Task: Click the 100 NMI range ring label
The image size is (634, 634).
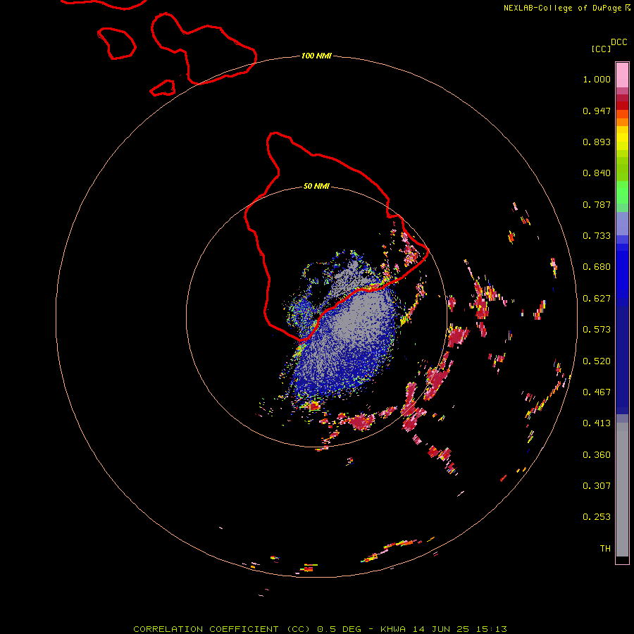Action: [316, 56]
